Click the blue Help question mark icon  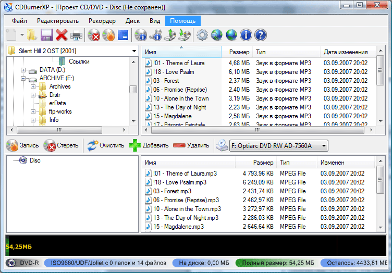[261, 35]
